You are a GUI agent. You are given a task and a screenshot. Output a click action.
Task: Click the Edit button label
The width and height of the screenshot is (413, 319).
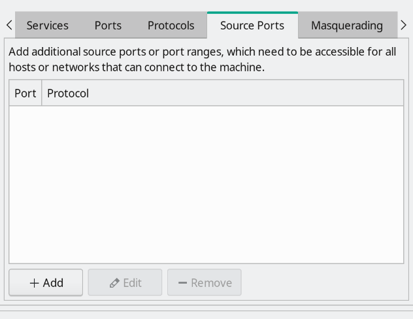(132, 283)
